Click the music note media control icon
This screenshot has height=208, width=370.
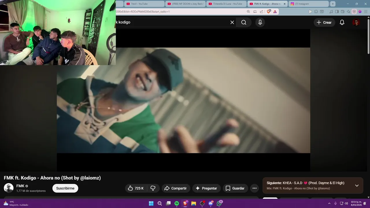331,12
